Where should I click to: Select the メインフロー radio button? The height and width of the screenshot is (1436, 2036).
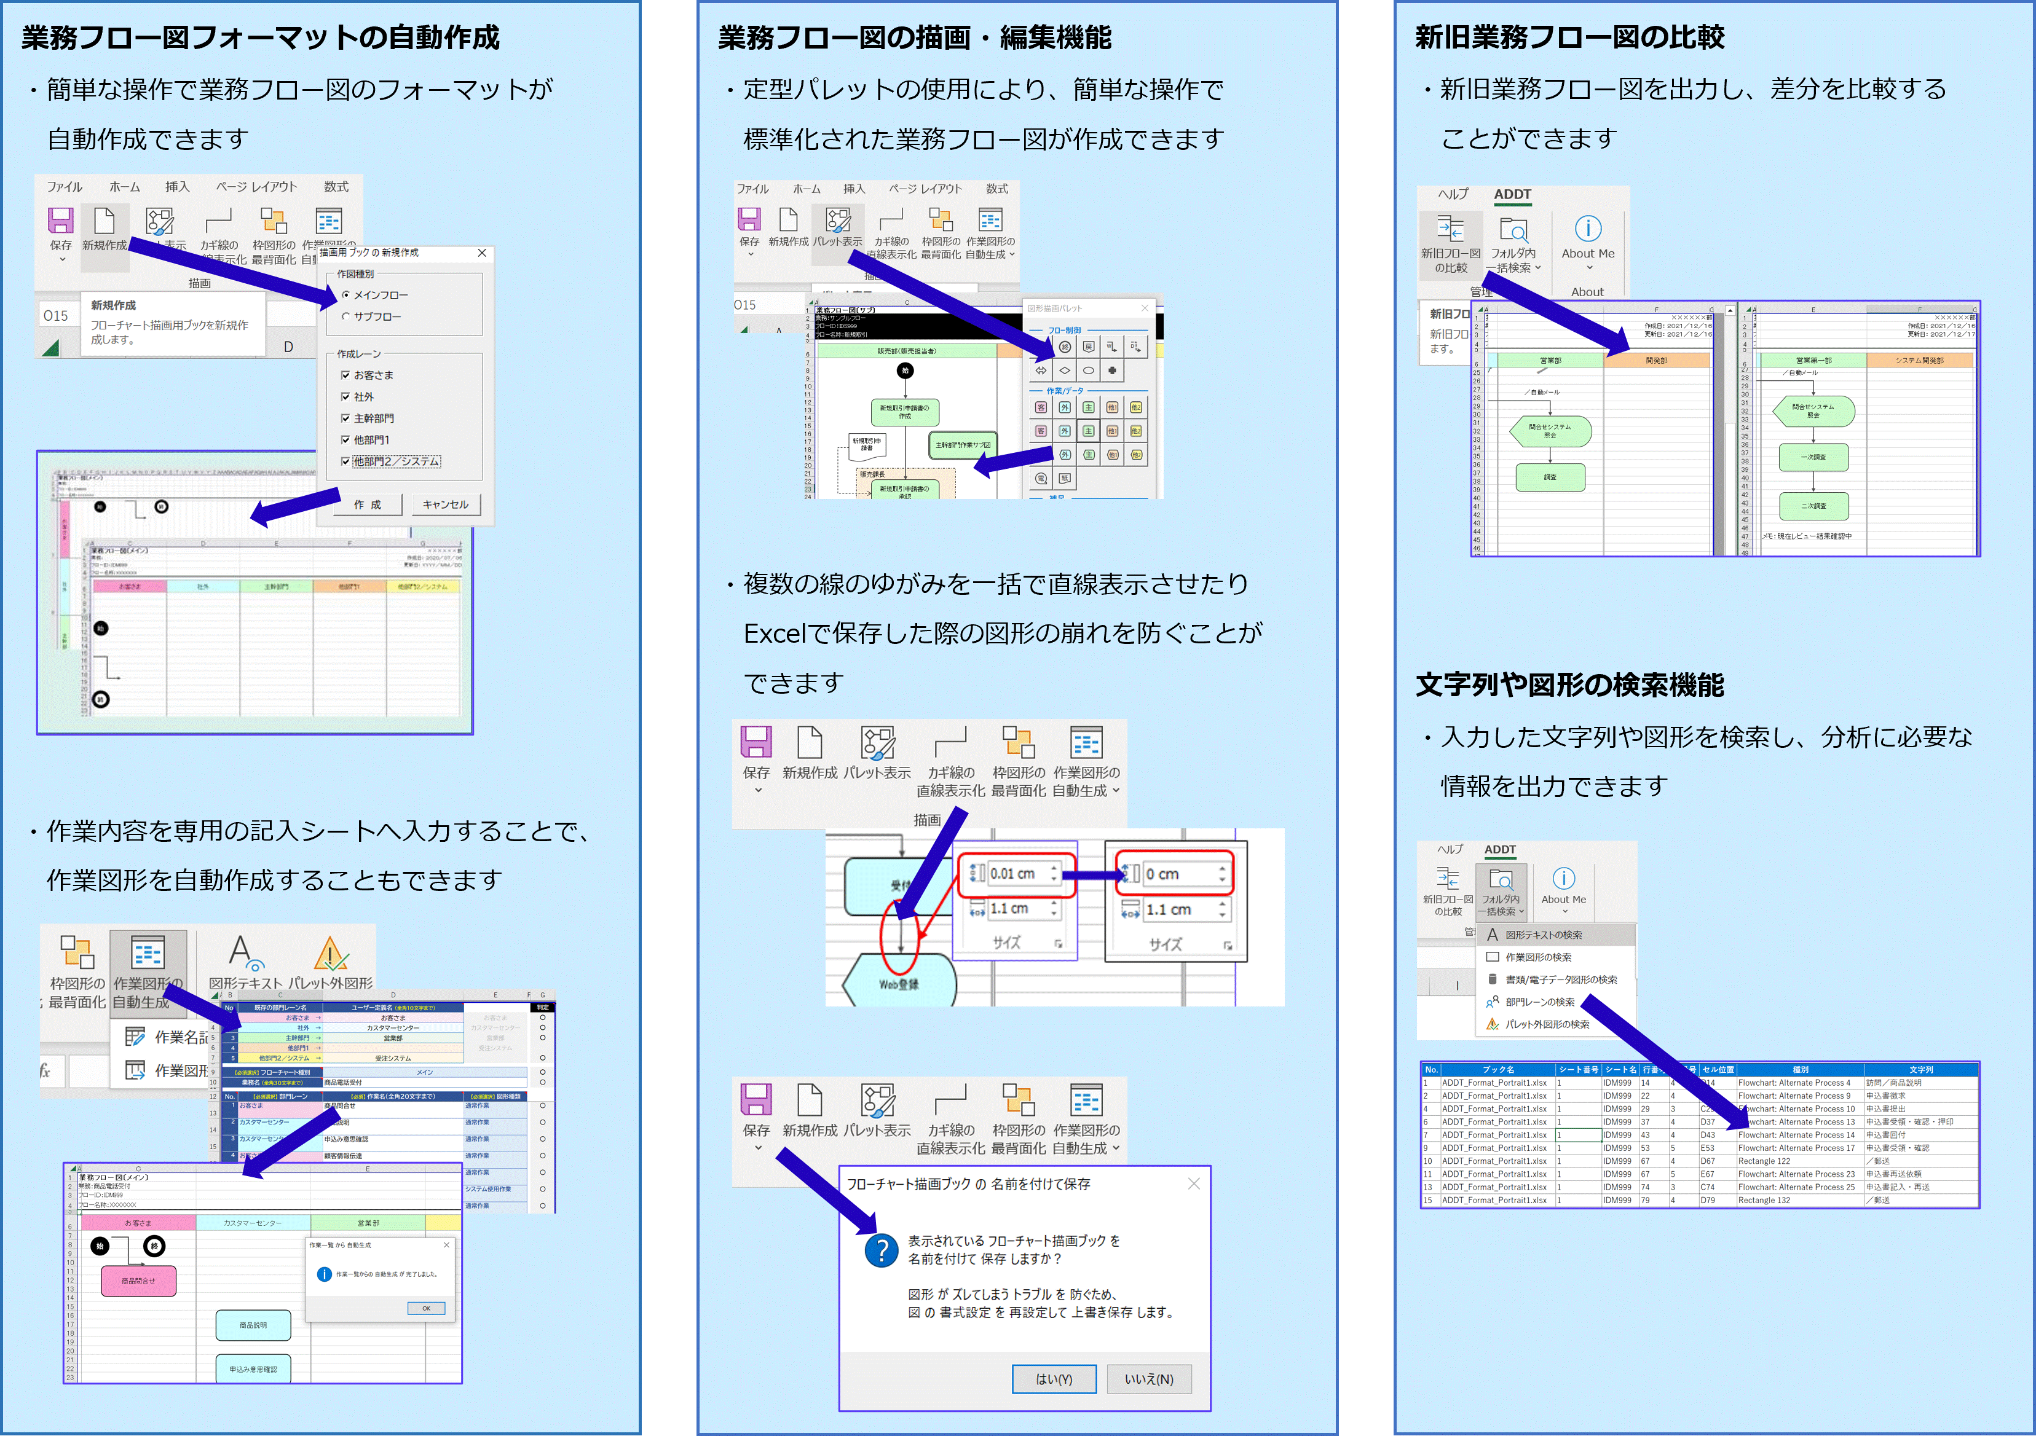tap(346, 295)
